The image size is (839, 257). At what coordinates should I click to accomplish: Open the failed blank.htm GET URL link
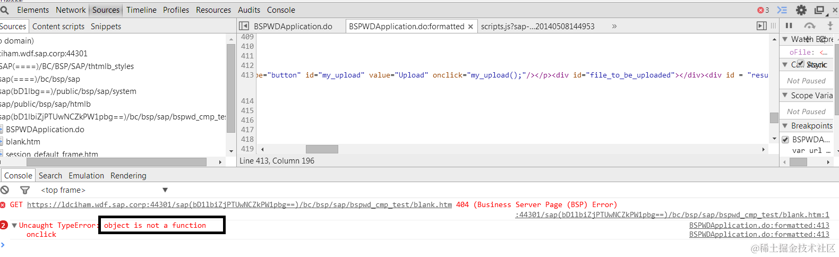(x=239, y=204)
